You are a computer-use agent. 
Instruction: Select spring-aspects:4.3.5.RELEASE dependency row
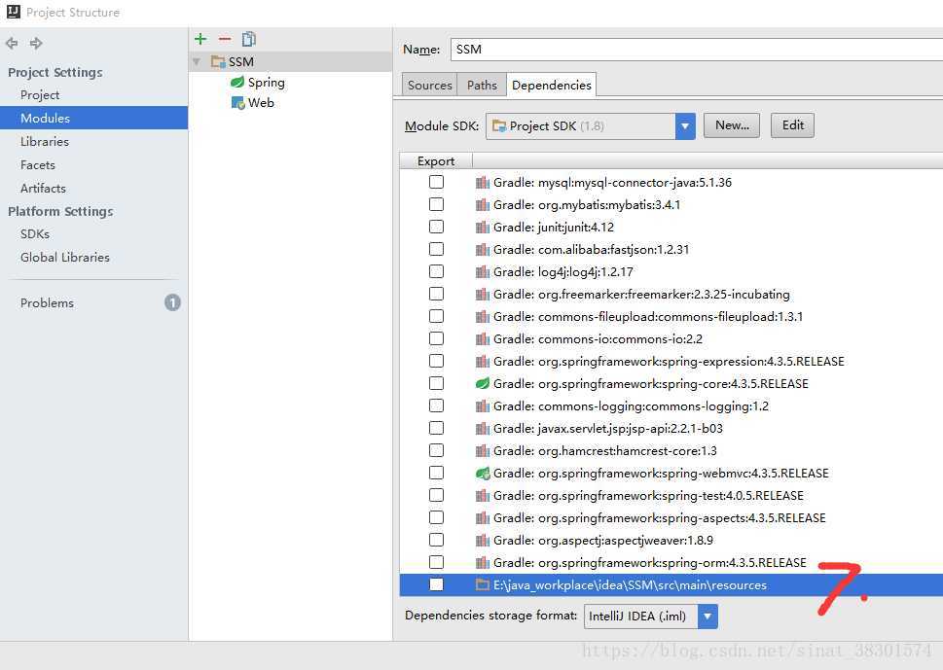point(671,518)
